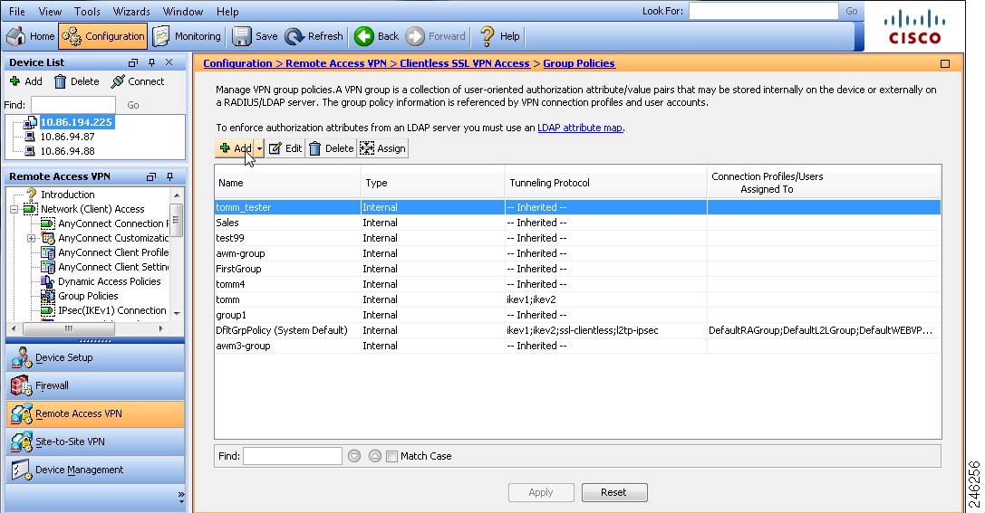Click Remote Access VPN breadcrumb link

pyautogui.click(x=336, y=63)
